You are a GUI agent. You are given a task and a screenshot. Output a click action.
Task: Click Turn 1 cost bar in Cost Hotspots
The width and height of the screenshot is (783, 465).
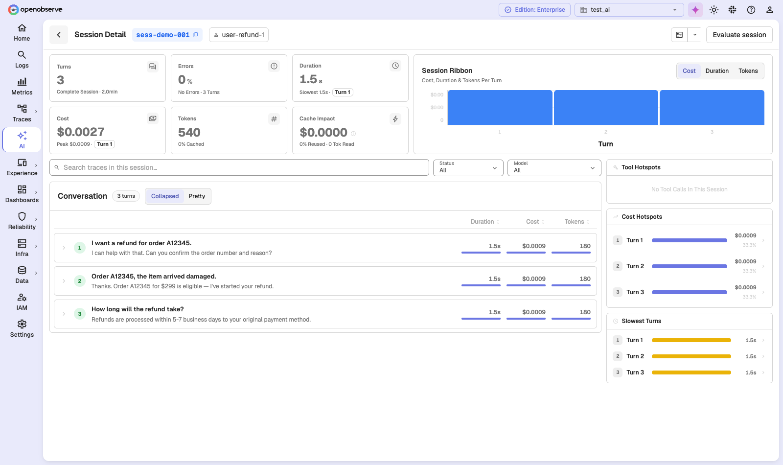(x=690, y=240)
